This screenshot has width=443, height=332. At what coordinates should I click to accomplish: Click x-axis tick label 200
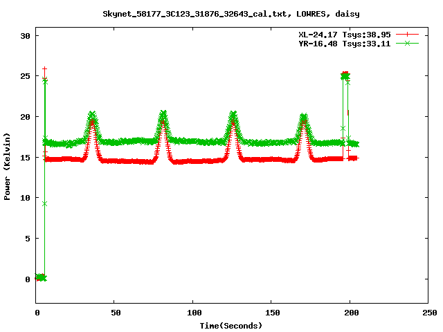(351, 313)
